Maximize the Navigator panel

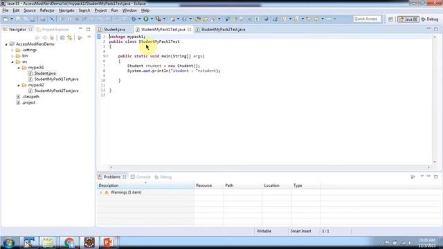(x=88, y=29)
